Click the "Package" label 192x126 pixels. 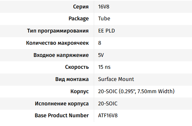(78, 18)
